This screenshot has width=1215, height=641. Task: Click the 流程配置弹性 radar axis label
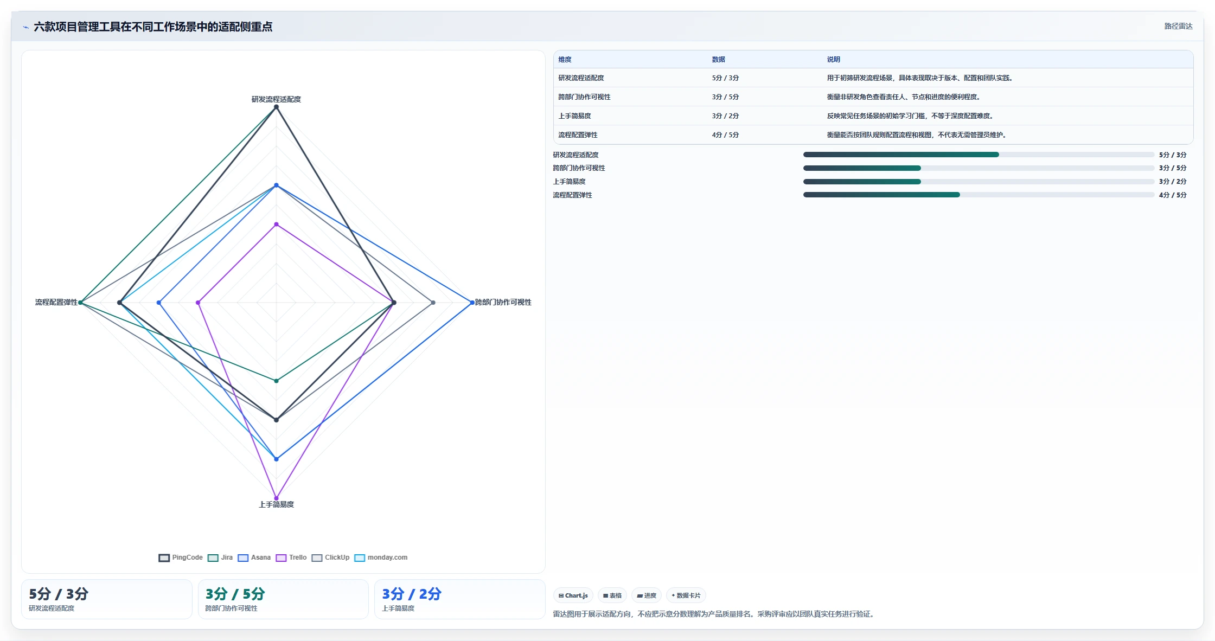[56, 302]
